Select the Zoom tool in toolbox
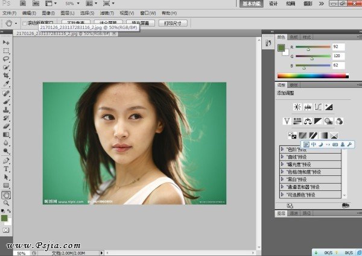Image resolution: width=362 pixels, height=256 pixels. coord(6,203)
